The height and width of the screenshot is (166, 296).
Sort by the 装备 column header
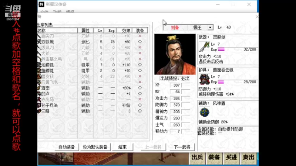(x=140, y=31)
